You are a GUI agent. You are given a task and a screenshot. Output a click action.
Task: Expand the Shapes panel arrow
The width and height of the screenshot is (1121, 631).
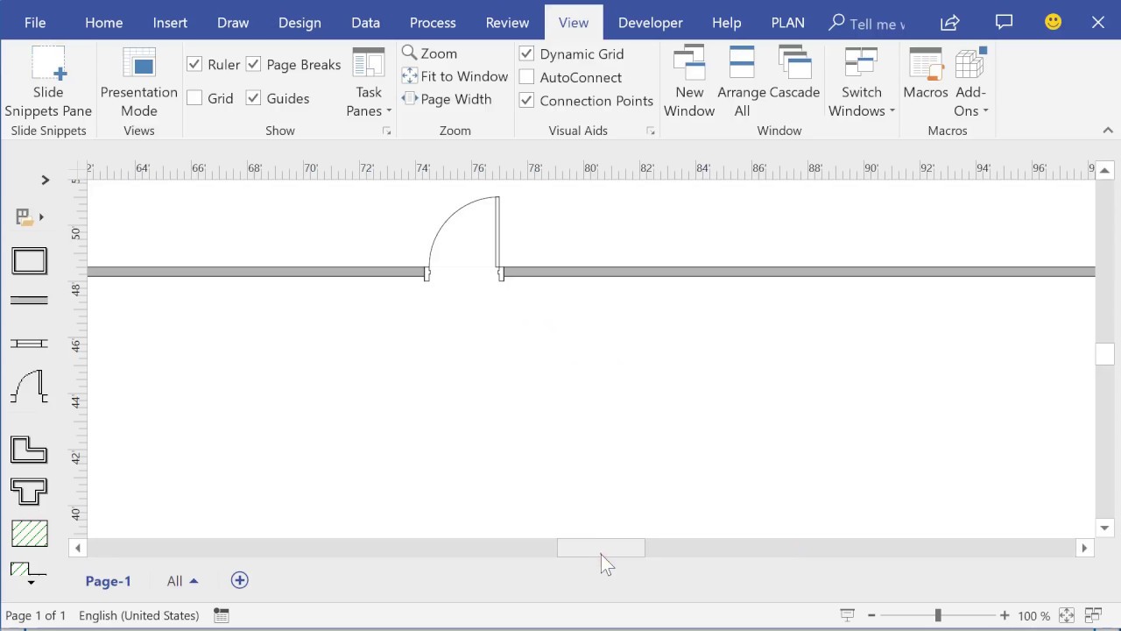(x=46, y=180)
